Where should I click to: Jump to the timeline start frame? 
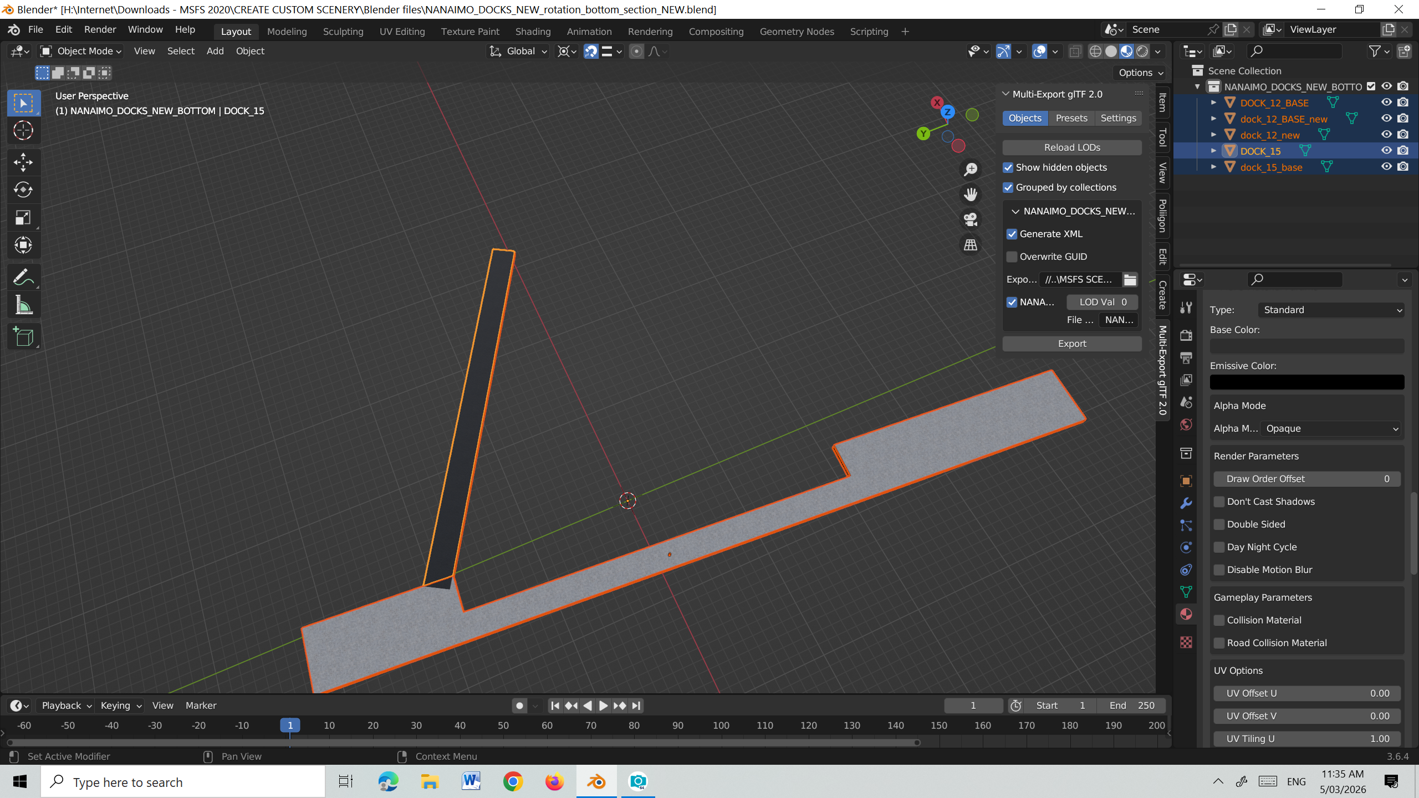click(x=555, y=705)
